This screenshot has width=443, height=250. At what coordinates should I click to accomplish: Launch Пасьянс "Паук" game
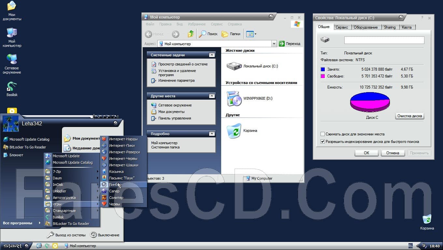click(123, 178)
